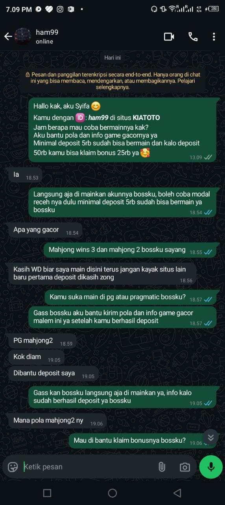Open the three-dot more options menu
The image size is (225, 505).
pos(214,37)
